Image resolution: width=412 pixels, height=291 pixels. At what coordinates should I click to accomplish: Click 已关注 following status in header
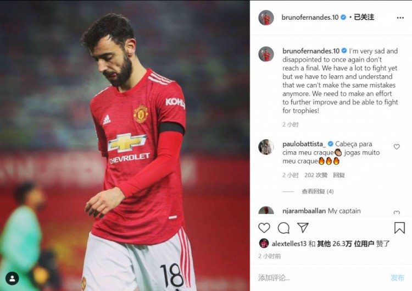coord(364,18)
